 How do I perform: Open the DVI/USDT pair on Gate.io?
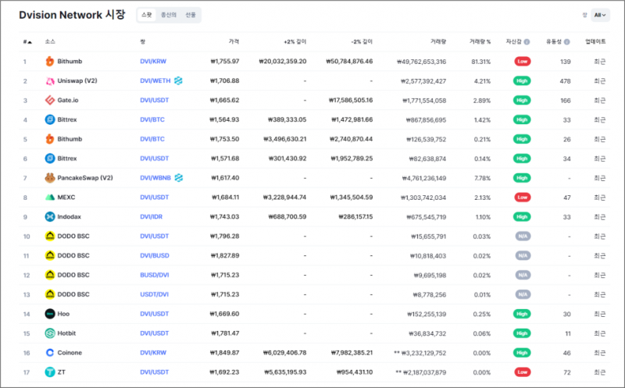pos(154,101)
